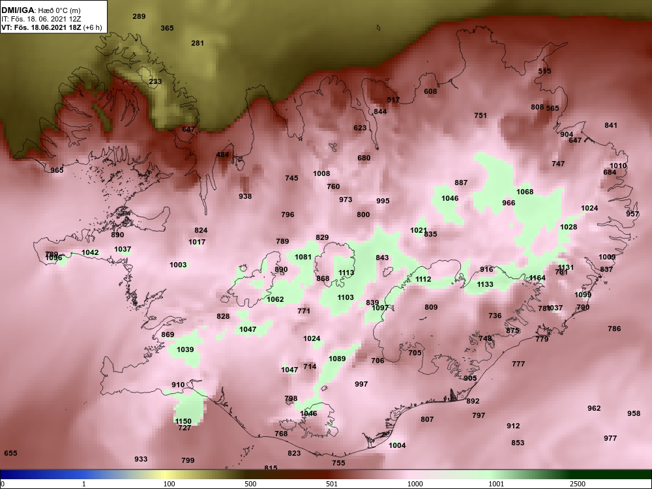Click the map value 973
652x489 pixels.
coord(346,200)
